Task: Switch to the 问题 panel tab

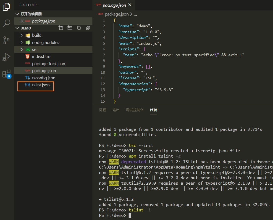Action: [x=102, y=110]
